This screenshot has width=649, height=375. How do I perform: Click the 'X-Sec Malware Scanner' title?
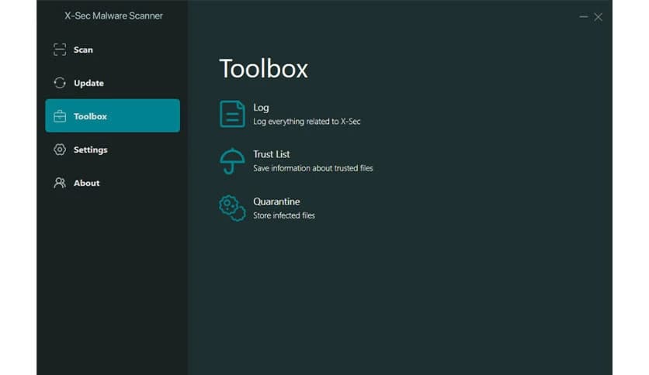pyautogui.click(x=113, y=15)
